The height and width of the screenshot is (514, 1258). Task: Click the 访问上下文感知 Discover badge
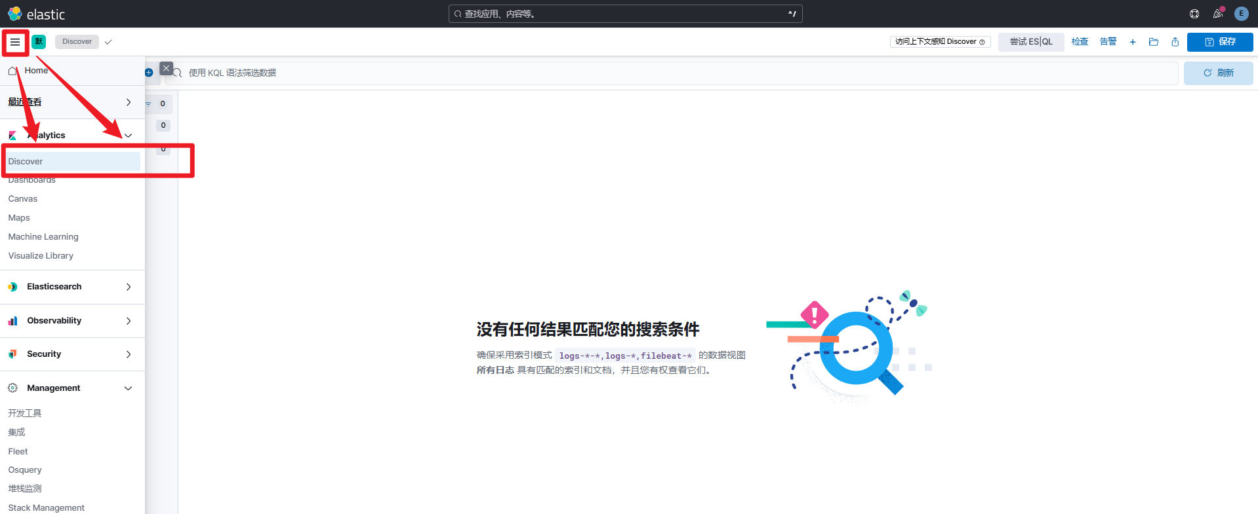tap(940, 42)
